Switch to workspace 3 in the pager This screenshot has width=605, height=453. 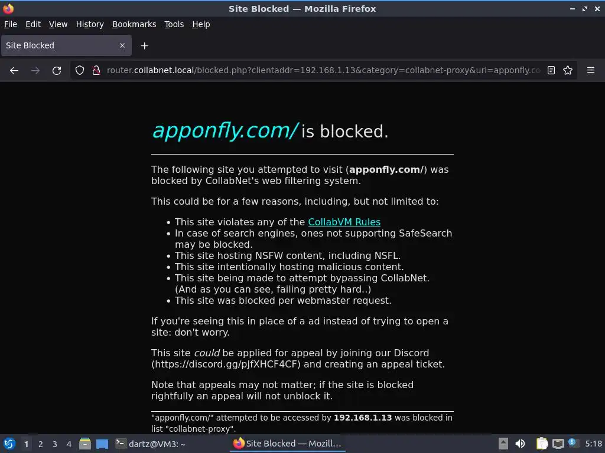coord(55,444)
